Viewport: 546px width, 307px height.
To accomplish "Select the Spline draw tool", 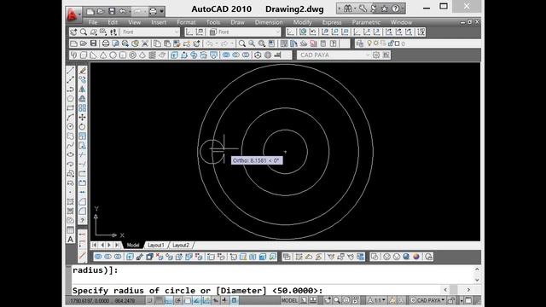I will pyautogui.click(x=70, y=145).
